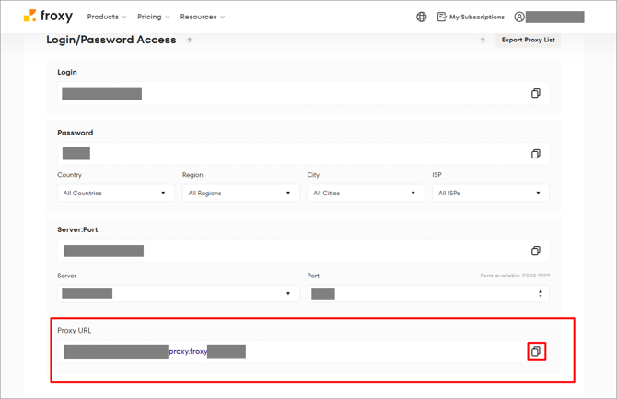Copy the Password value
Image resolution: width=617 pixels, height=399 pixels.
coord(535,154)
